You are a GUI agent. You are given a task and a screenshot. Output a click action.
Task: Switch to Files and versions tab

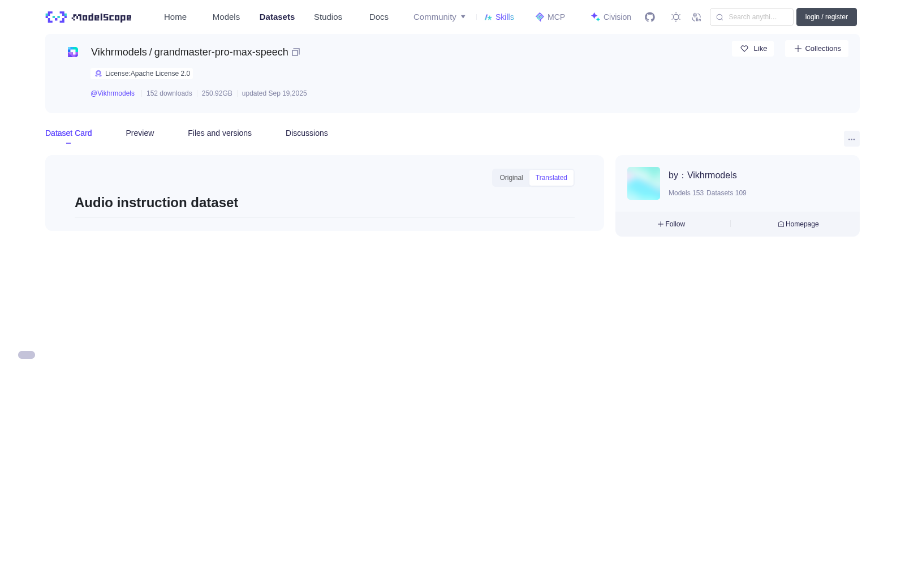click(219, 133)
